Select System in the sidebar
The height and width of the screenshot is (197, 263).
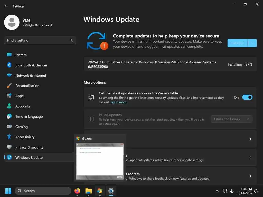[21, 55]
